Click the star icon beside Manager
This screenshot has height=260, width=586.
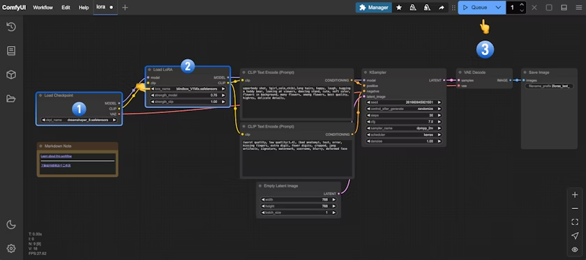[399, 8]
